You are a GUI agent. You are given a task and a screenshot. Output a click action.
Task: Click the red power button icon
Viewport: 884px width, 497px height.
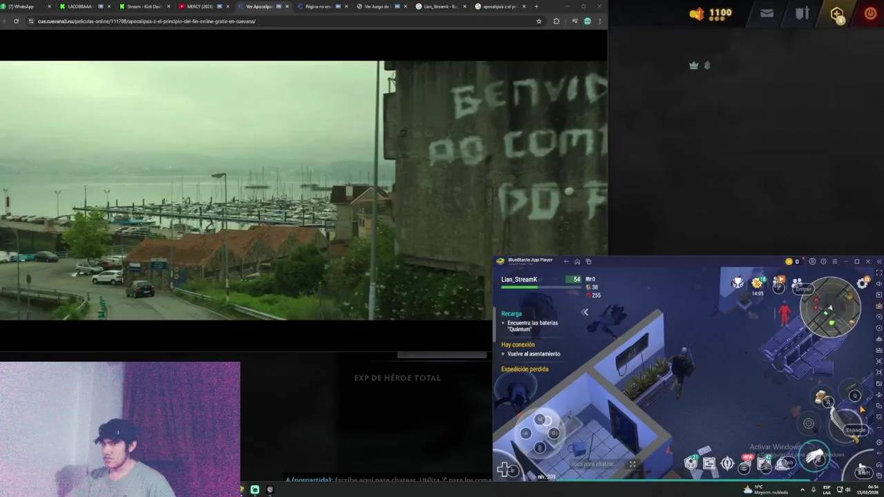870,13
